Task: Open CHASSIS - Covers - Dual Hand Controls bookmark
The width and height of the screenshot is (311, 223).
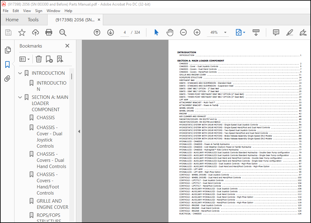Action: 51,160
